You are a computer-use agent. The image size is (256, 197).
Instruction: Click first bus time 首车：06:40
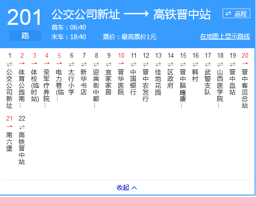[x=69, y=27]
